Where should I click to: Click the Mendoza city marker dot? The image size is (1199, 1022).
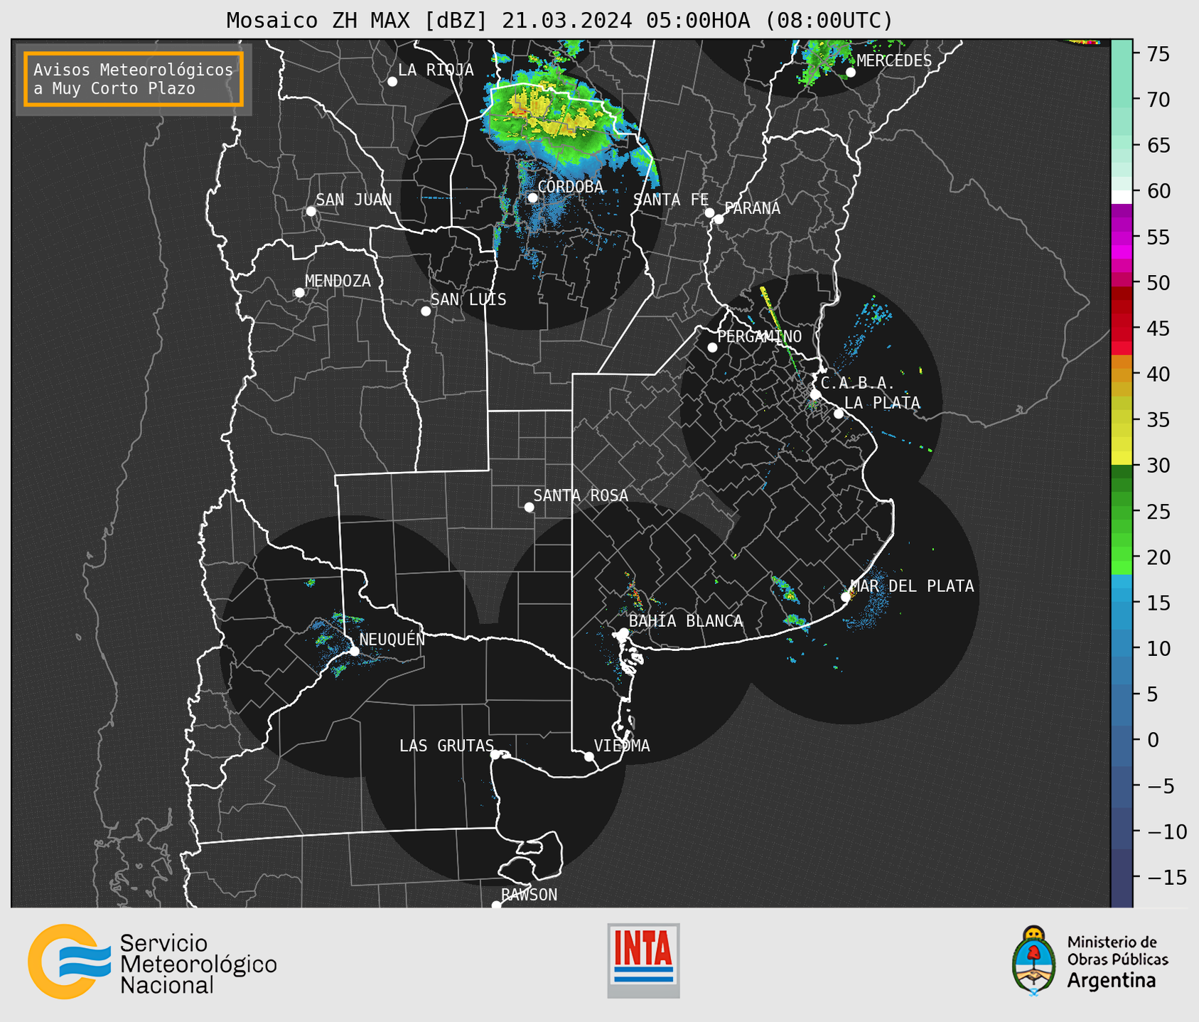click(300, 293)
